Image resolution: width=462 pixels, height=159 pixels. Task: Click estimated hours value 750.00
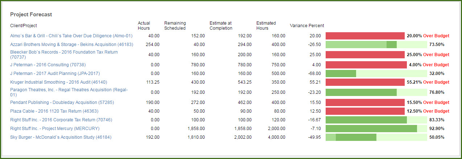pyautogui.click(x=279, y=65)
